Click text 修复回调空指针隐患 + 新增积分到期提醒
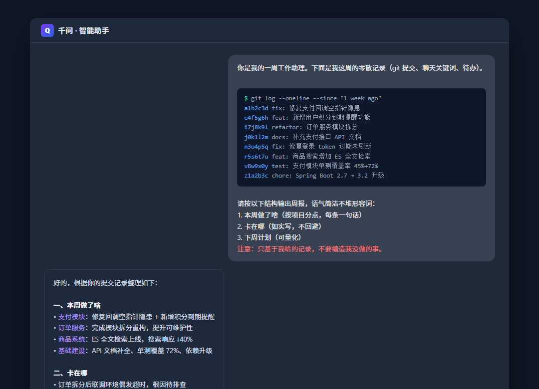 (x=153, y=317)
